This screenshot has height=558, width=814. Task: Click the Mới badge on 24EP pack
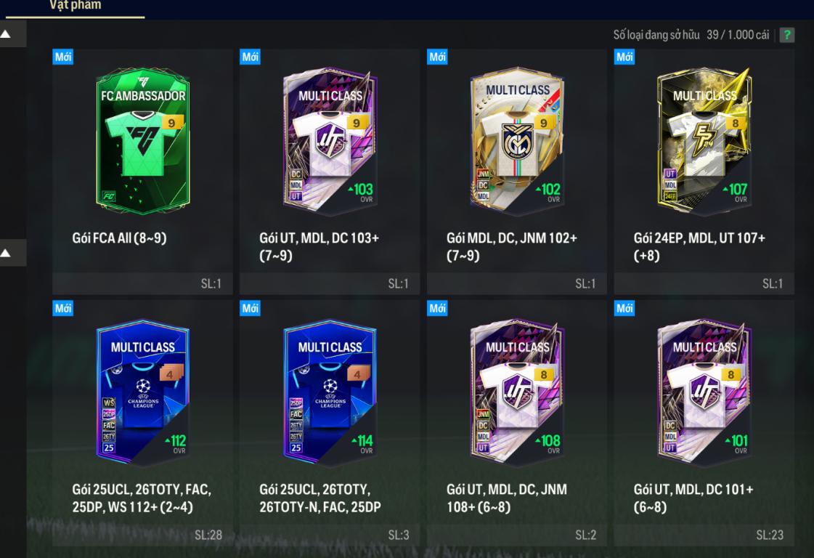[x=624, y=57]
